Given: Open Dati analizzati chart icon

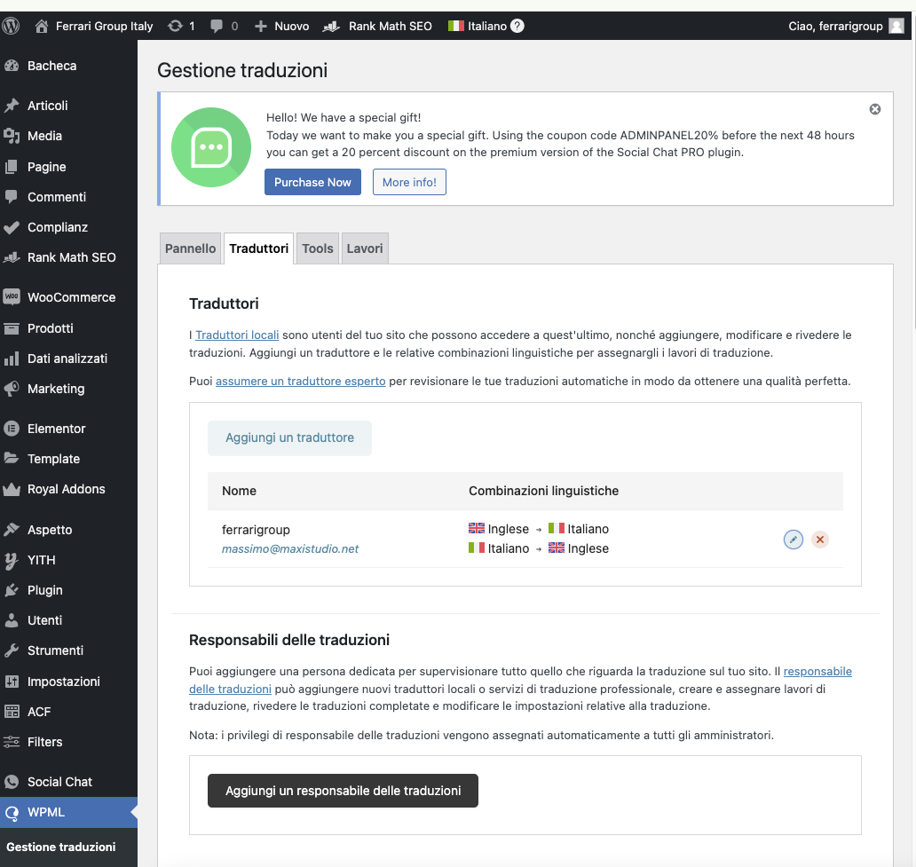Looking at the screenshot, I should 12,359.
